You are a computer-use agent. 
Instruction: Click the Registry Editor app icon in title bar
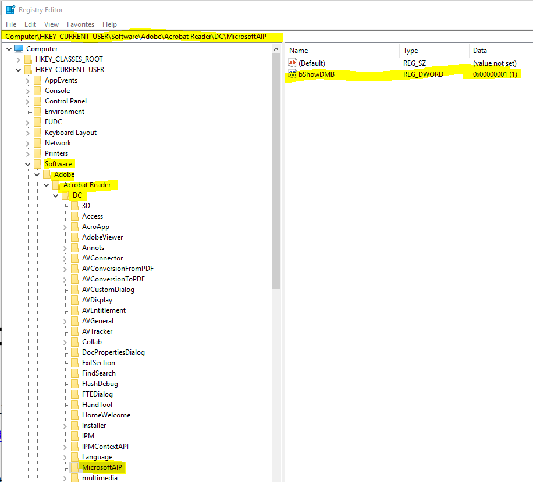point(10,9)
